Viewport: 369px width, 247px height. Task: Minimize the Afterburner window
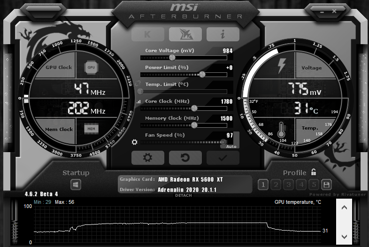pos(322,12)
